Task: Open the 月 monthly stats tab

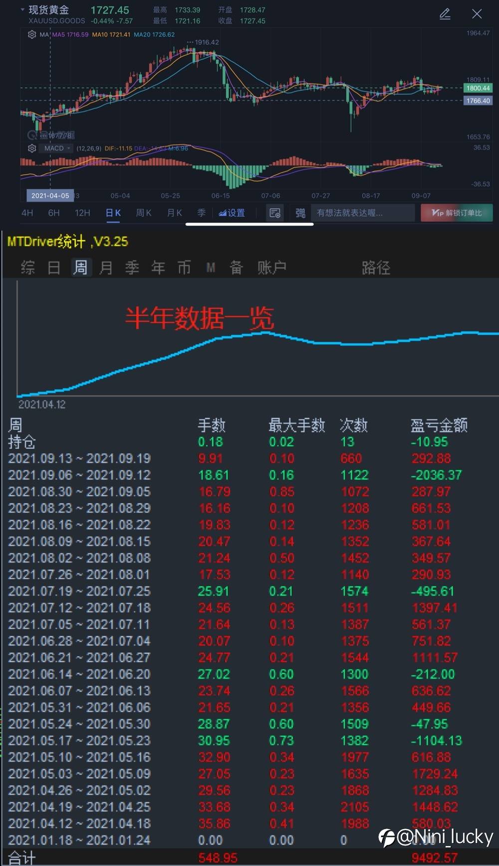Action: [106, 268]
